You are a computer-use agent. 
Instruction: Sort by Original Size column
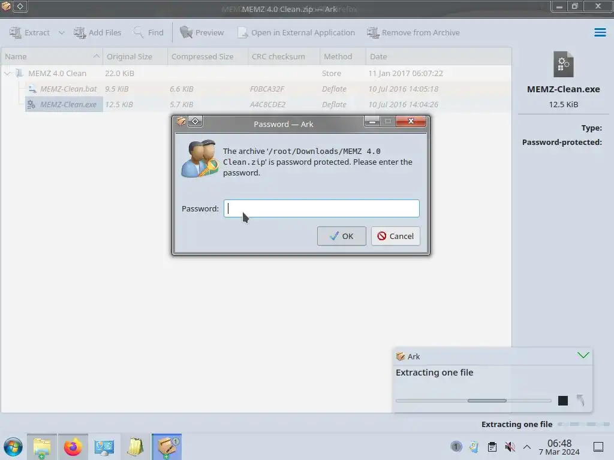click(x=135, y=56)
